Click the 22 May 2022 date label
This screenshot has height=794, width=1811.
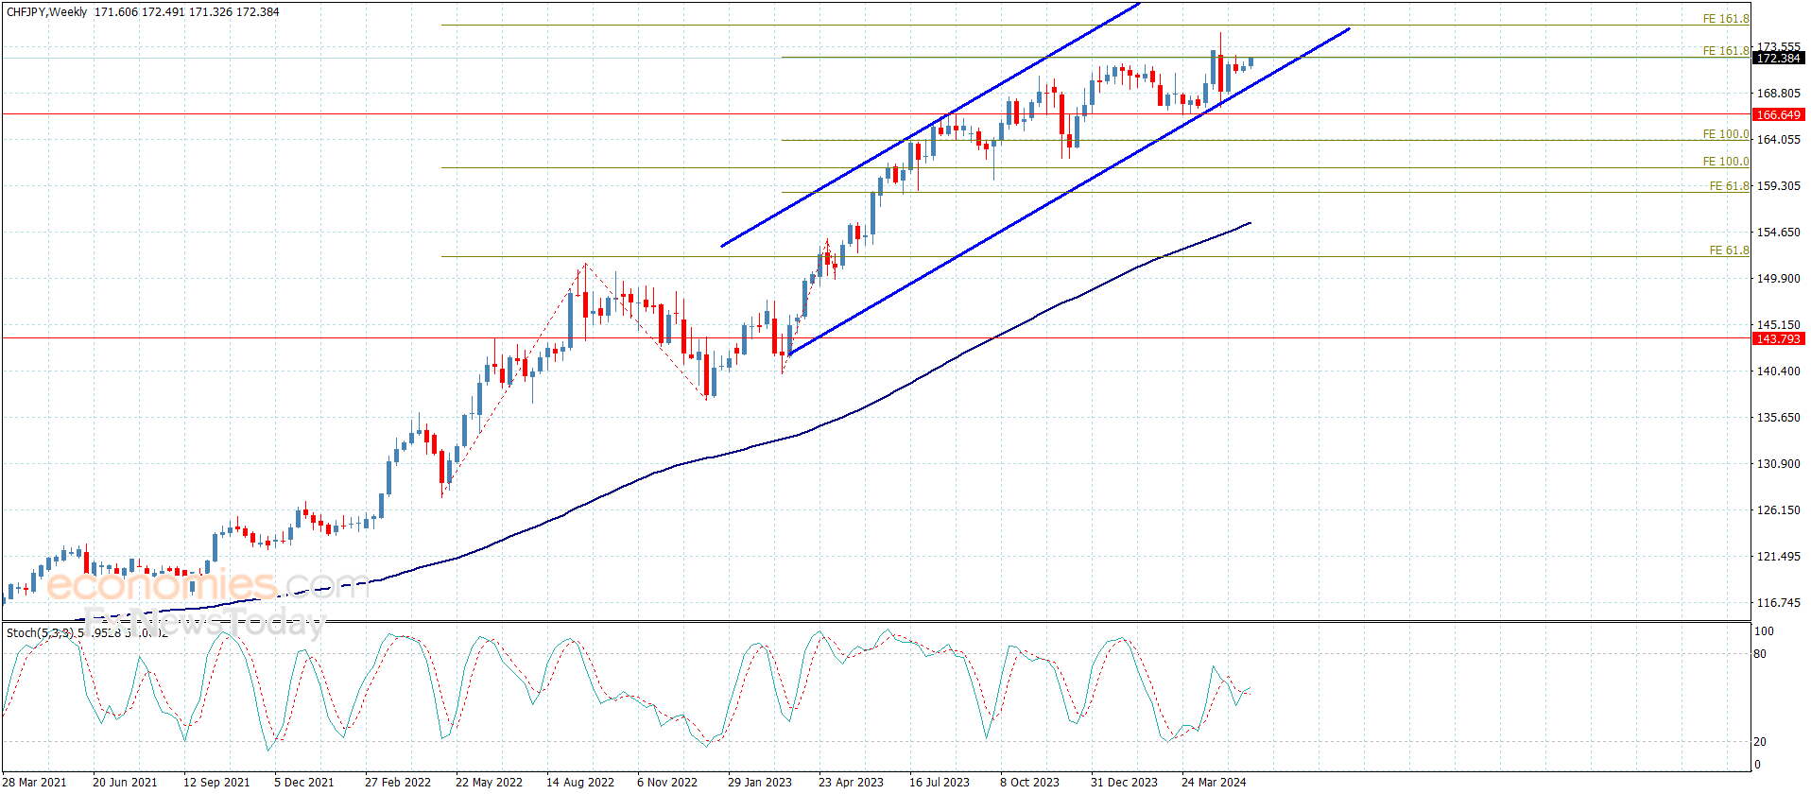[x=489, y=783]
